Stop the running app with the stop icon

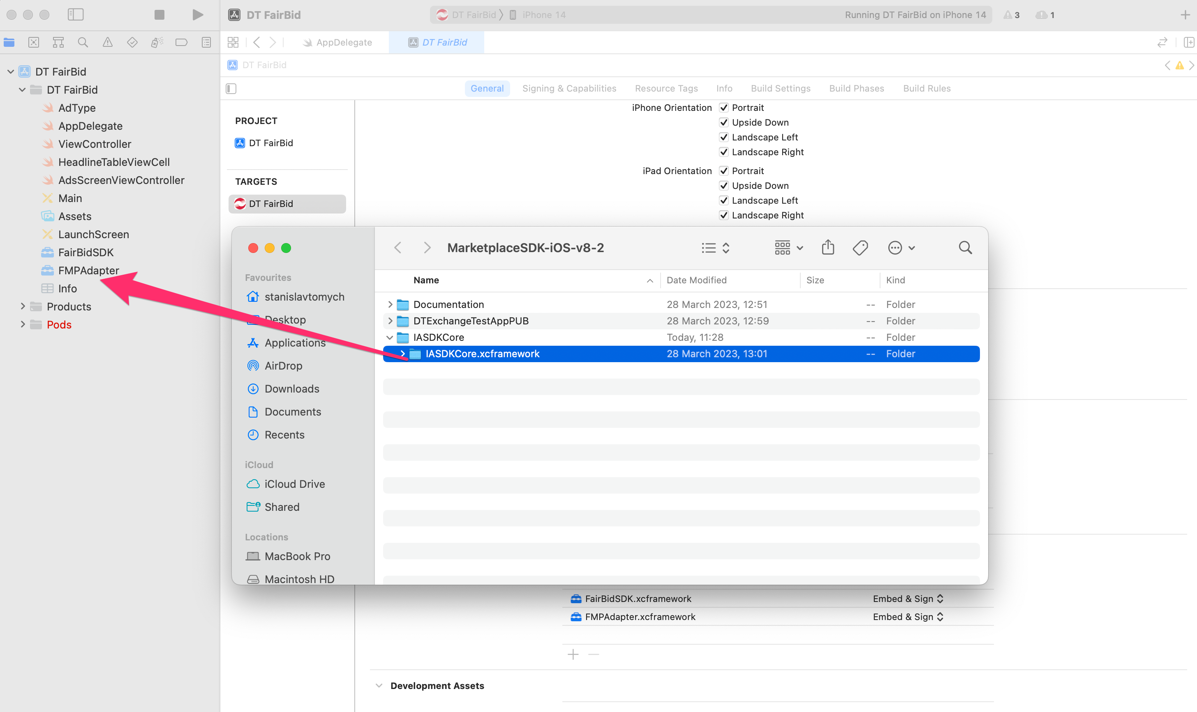[x=159, y=14]
